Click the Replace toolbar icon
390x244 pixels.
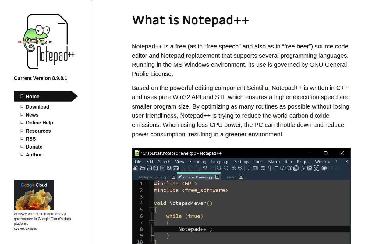[226, 168]
